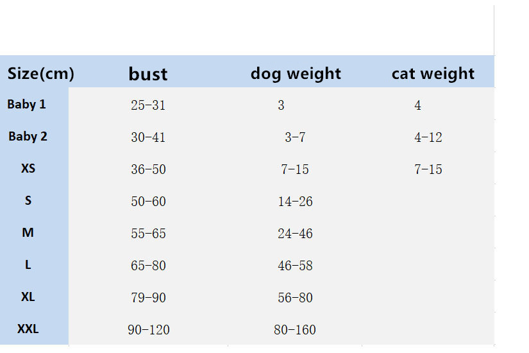Screen dimensions: 529x353
Task: Click the Baby 1 size label
Action: click(x=27, y=104)
